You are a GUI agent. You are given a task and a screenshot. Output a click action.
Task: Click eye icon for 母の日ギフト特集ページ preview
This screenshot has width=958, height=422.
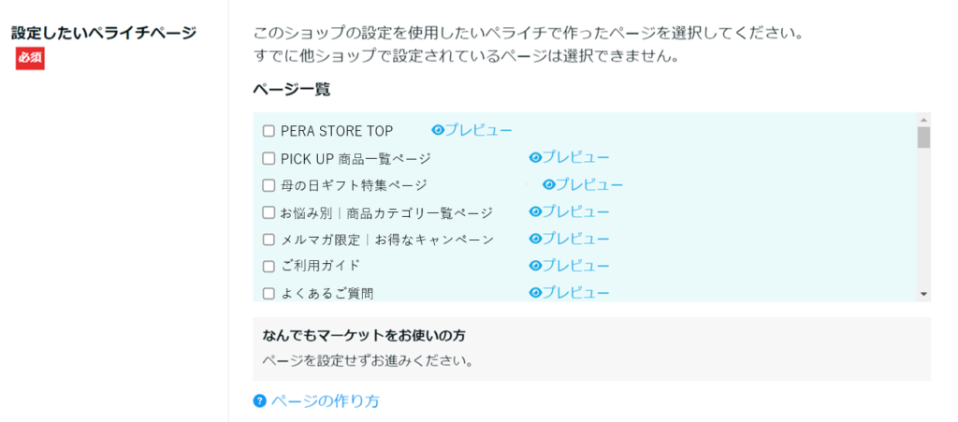tap(549, 184)
